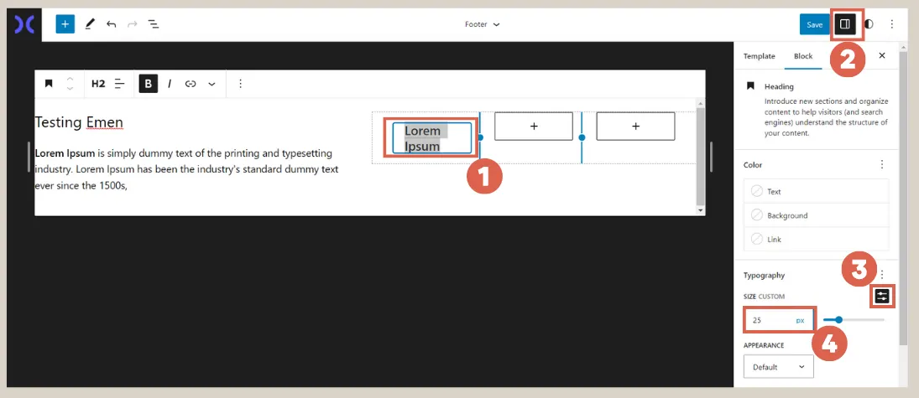Click the left canvas resize handle
The width and height of the screenshot is (919, 398).
29,157
